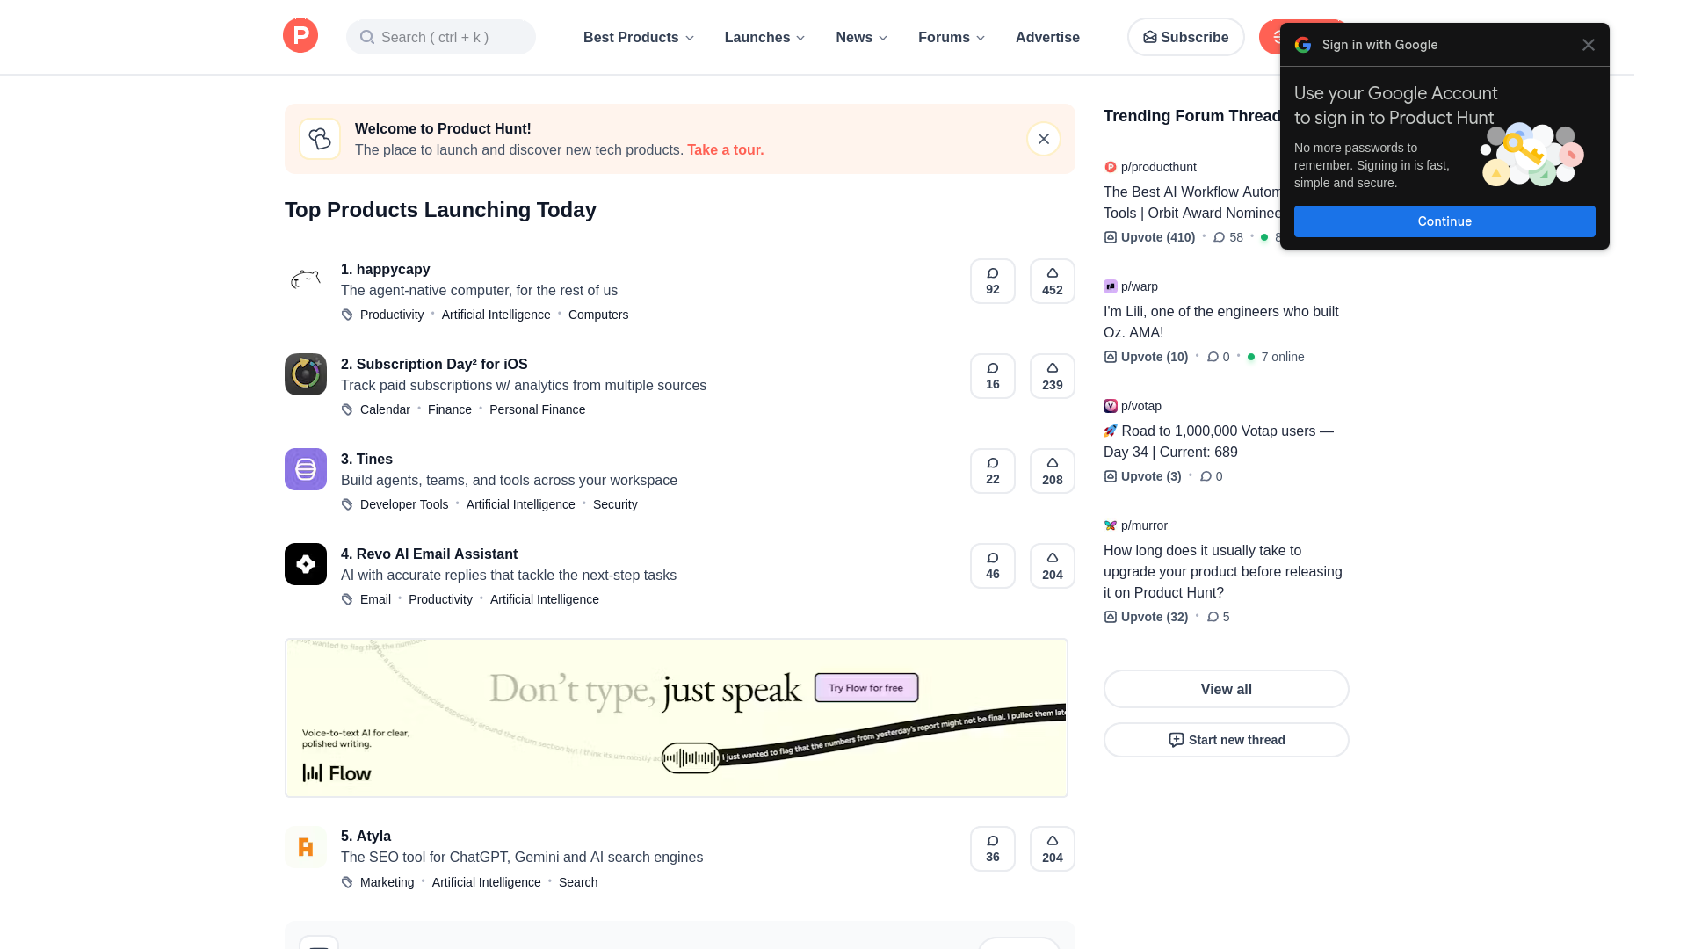
Task: Open happycapy product thumbnail icon
Action: pyautogui.click(x=305, y=280)
